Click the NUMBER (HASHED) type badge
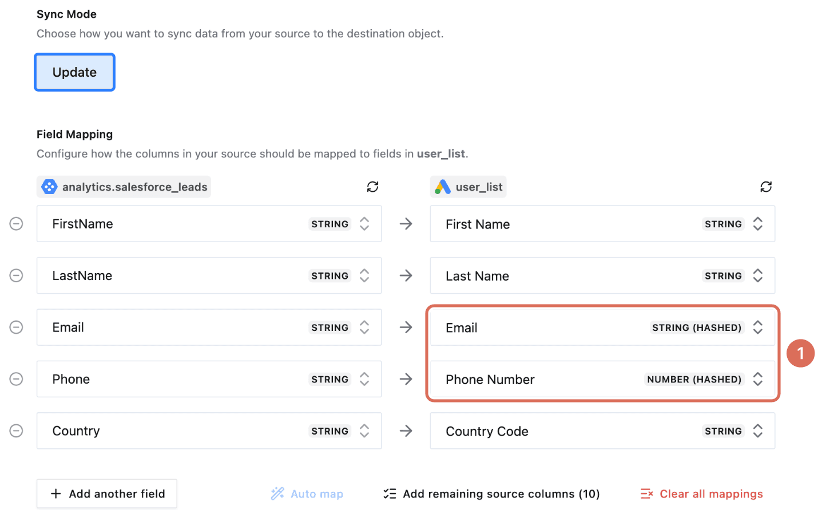 694,379
